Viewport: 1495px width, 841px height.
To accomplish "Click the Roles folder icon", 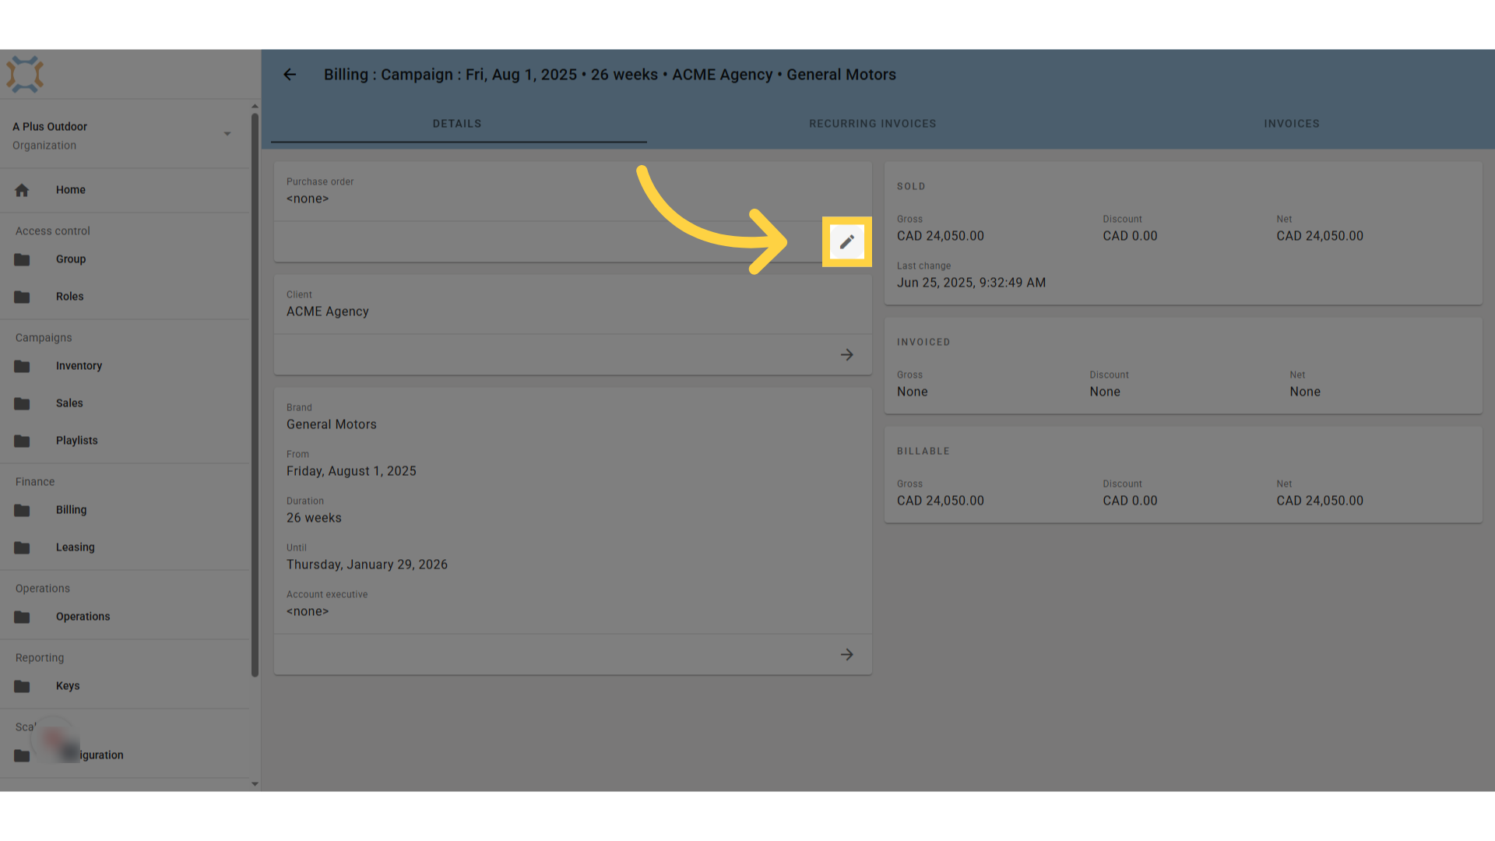I will coord(22,297).
